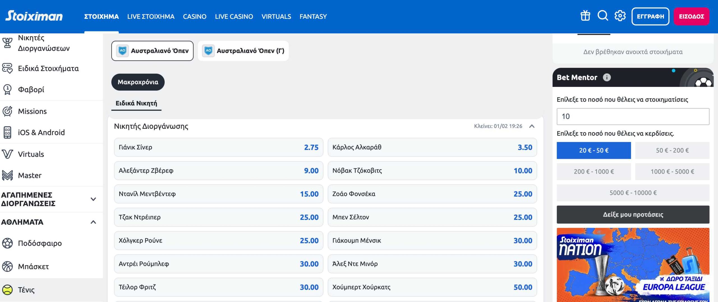This screenshot has height=302, width=718.
Task: Click the Bet Mentor info icon
Action: pyautogui.click(x=607, y=77)
